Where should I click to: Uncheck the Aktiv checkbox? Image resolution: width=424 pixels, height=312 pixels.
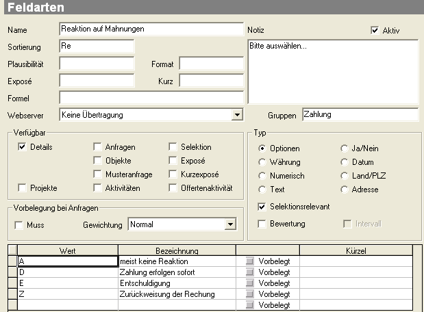click(x=375, y=30)
